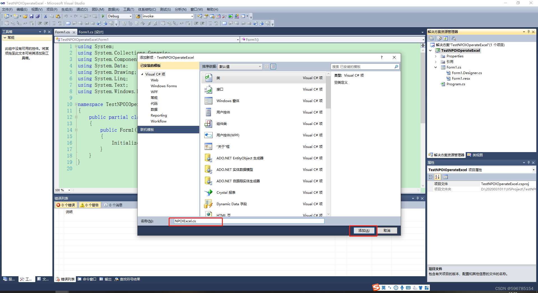Open the File (文件) menu
538x293 pixels.
[7, 9]
